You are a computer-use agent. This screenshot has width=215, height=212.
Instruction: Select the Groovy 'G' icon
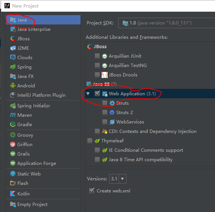[13, 135]
